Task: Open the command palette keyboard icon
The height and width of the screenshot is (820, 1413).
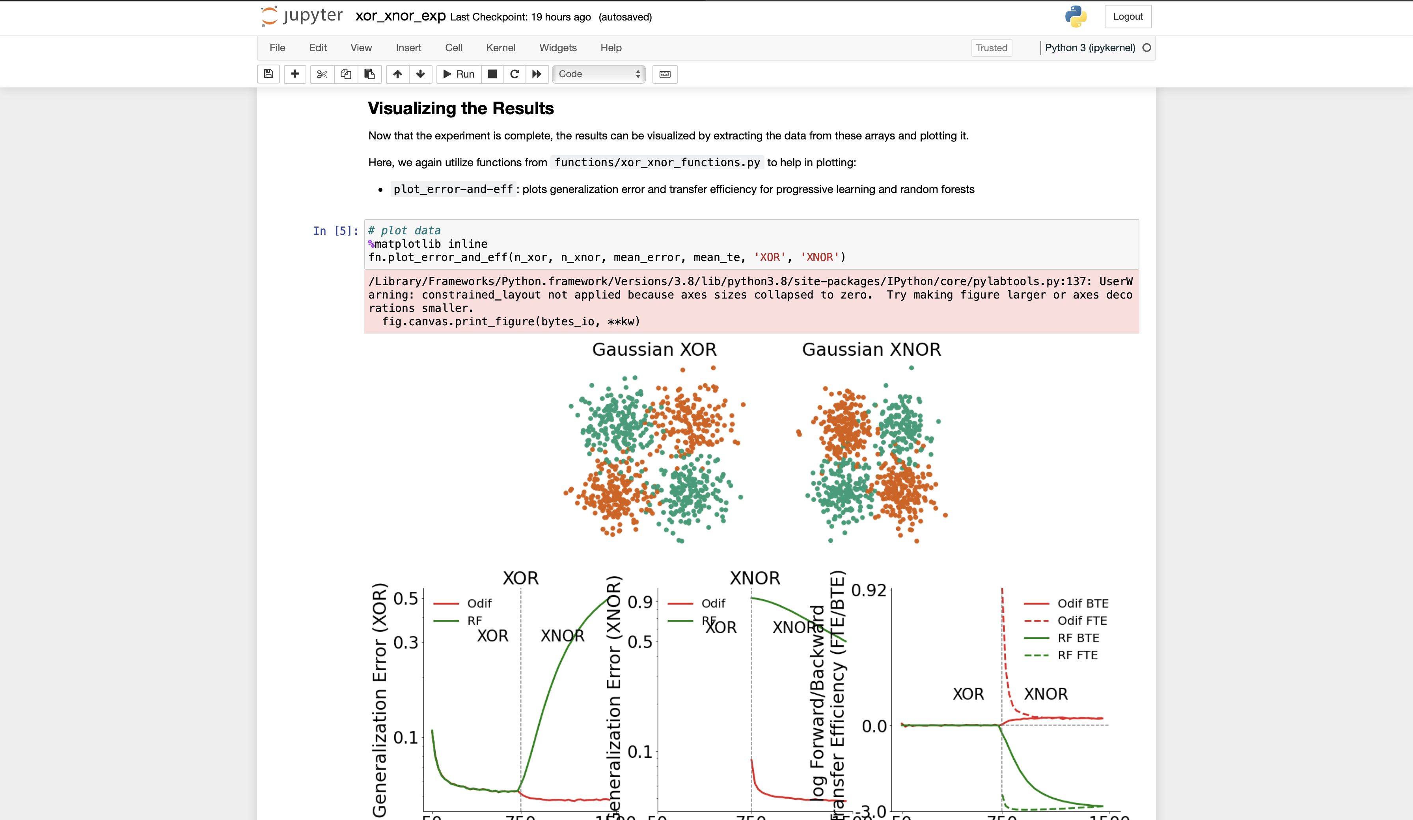Action: click(x=664, y=74)
